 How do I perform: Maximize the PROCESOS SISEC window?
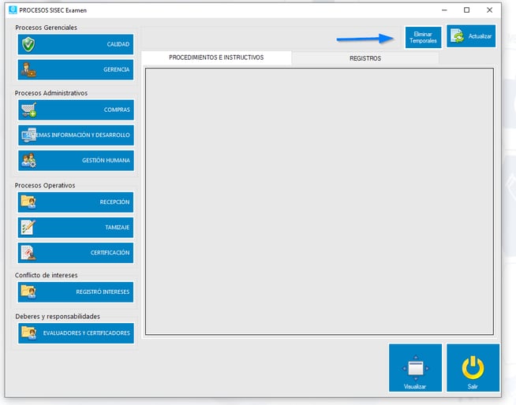466,10
